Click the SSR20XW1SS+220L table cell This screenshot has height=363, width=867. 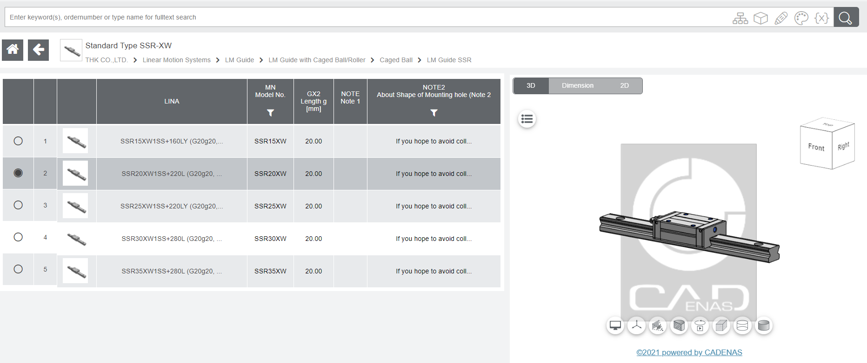pyautogui.click(x=172, y=174)
